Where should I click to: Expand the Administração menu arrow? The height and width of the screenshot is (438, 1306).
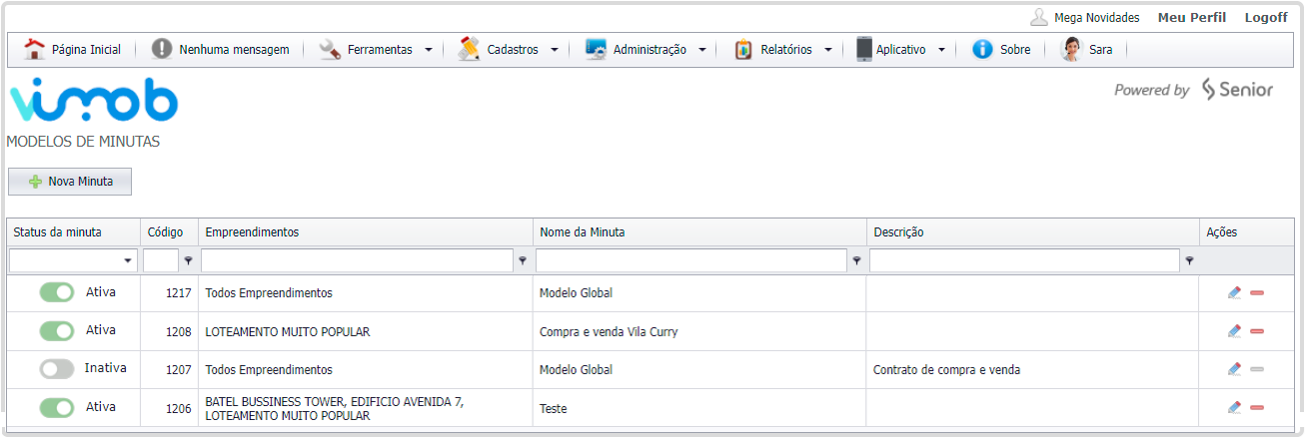(702, 49)
